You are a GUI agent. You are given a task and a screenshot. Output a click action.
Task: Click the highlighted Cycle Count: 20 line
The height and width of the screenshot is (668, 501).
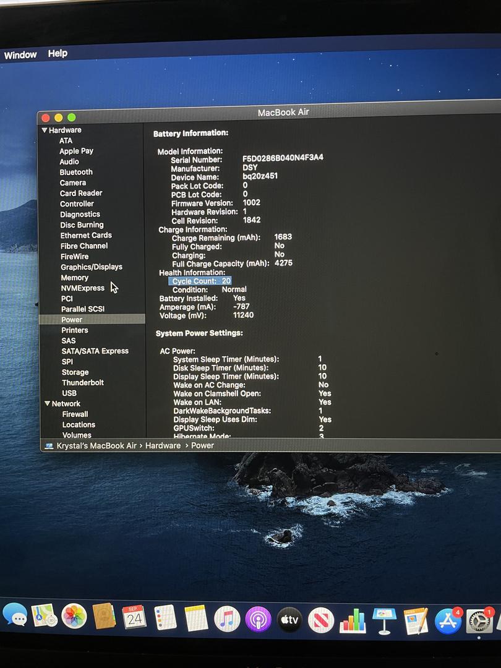click(x=200, y=281)
